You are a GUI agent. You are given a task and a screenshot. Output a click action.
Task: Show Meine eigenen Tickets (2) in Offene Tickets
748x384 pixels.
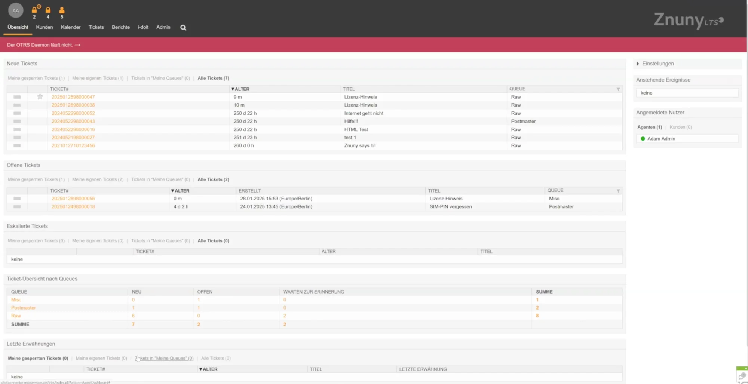pyautogui.click(x=98, y=179)
